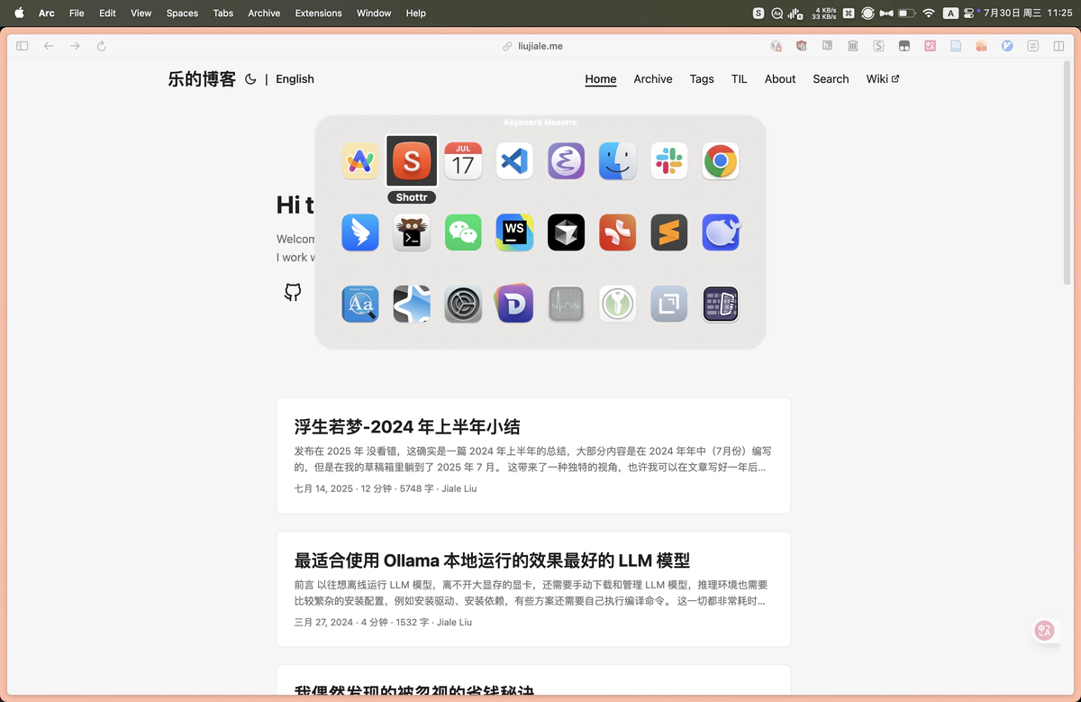Image resolution: width=1081 pixels, height=702 pixels.
Task: Open System Settings gear icon
Action: pyautogui.click(x=463, y=305)
